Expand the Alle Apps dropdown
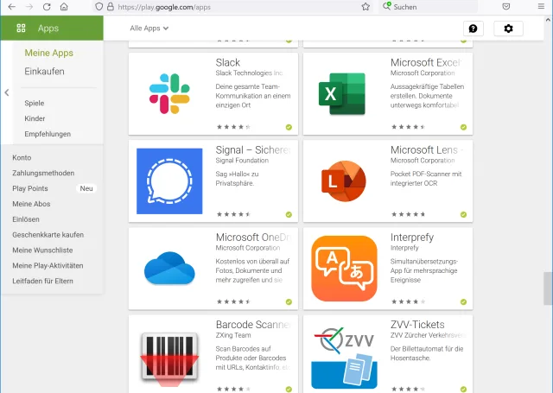This screenshot has width=553, height=393. point(149,29)
